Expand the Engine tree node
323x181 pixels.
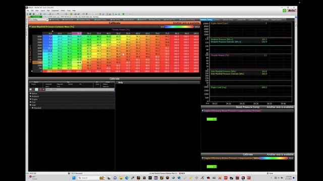(30, 99)
